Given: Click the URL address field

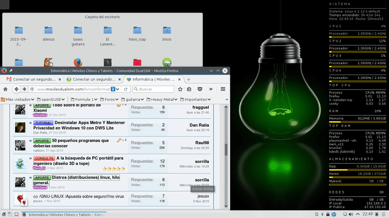Looking at the screenshot, I should 73,89.
